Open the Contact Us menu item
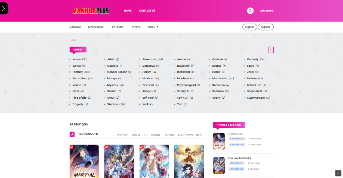The height and width of the screenshot is (178, 343). click(147, 11)
